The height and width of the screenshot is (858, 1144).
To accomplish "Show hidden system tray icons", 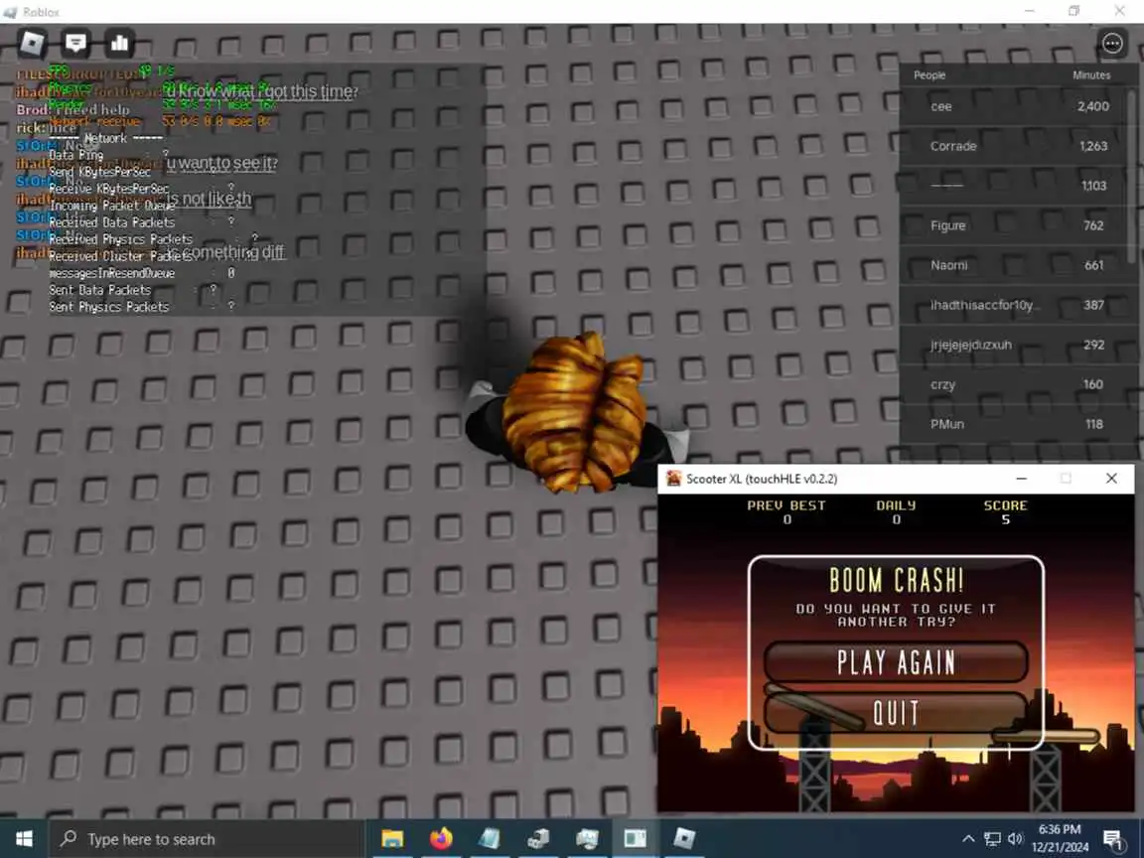I will point(968,839).
